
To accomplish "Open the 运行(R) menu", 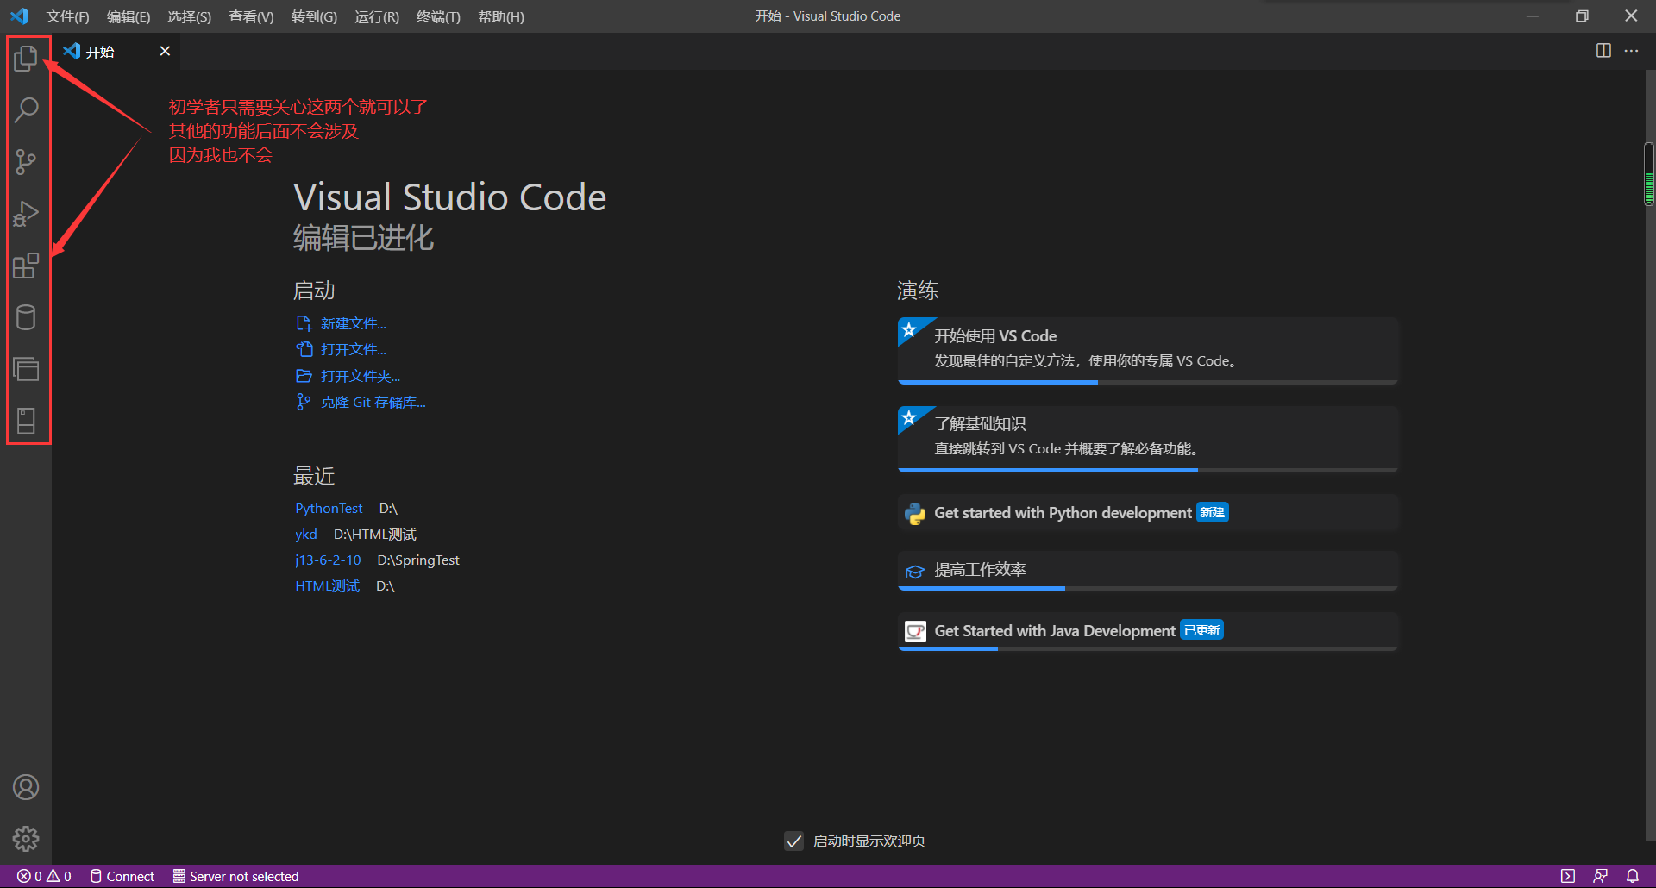I will click(x=377, y=16).
